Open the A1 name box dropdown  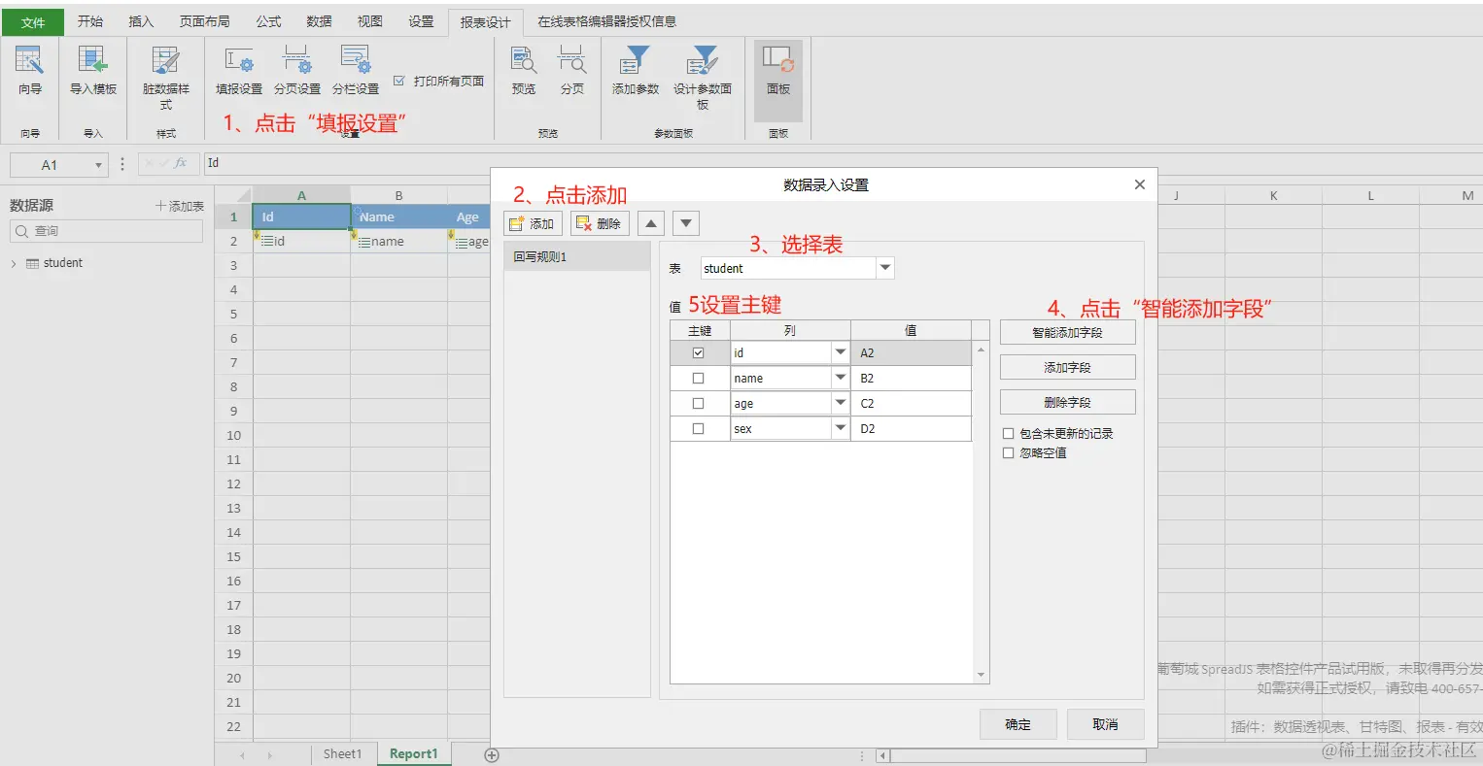point(98,165)
